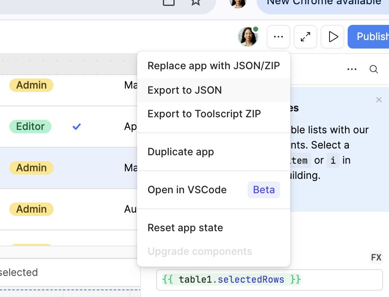Open the Chrome profile avatar
Image resolution: width=389 pixels, height=297 pixels.
238,3
